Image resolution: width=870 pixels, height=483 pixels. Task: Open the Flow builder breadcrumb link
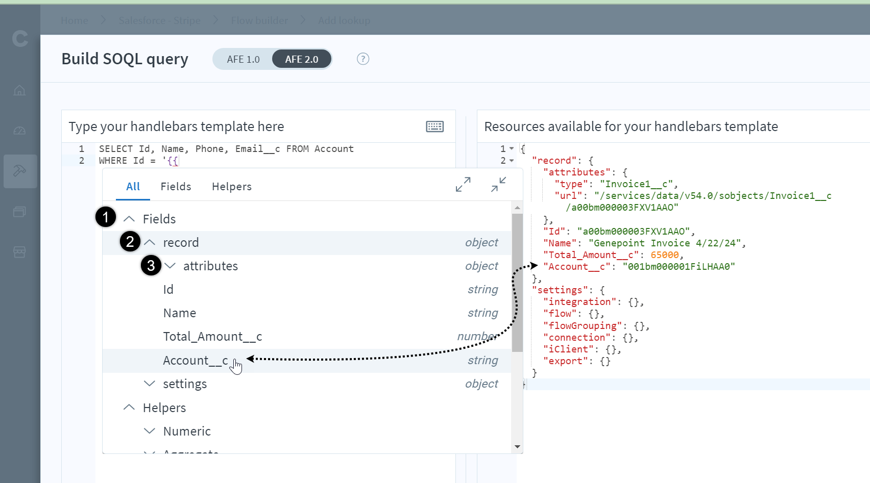pos(259,20)
